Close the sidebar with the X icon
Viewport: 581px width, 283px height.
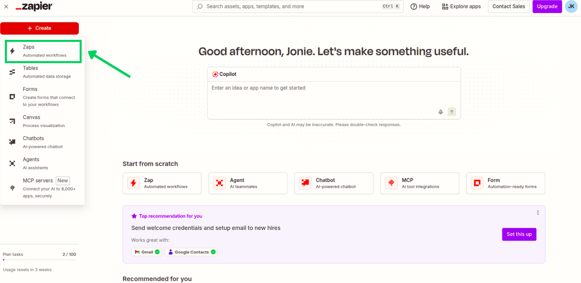[x=6, y=6]
